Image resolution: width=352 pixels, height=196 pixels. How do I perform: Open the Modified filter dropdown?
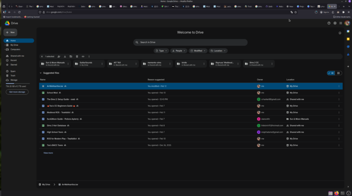tap(198, 51)
